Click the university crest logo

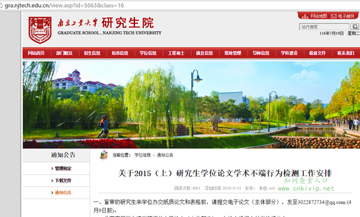coord(40,30)
